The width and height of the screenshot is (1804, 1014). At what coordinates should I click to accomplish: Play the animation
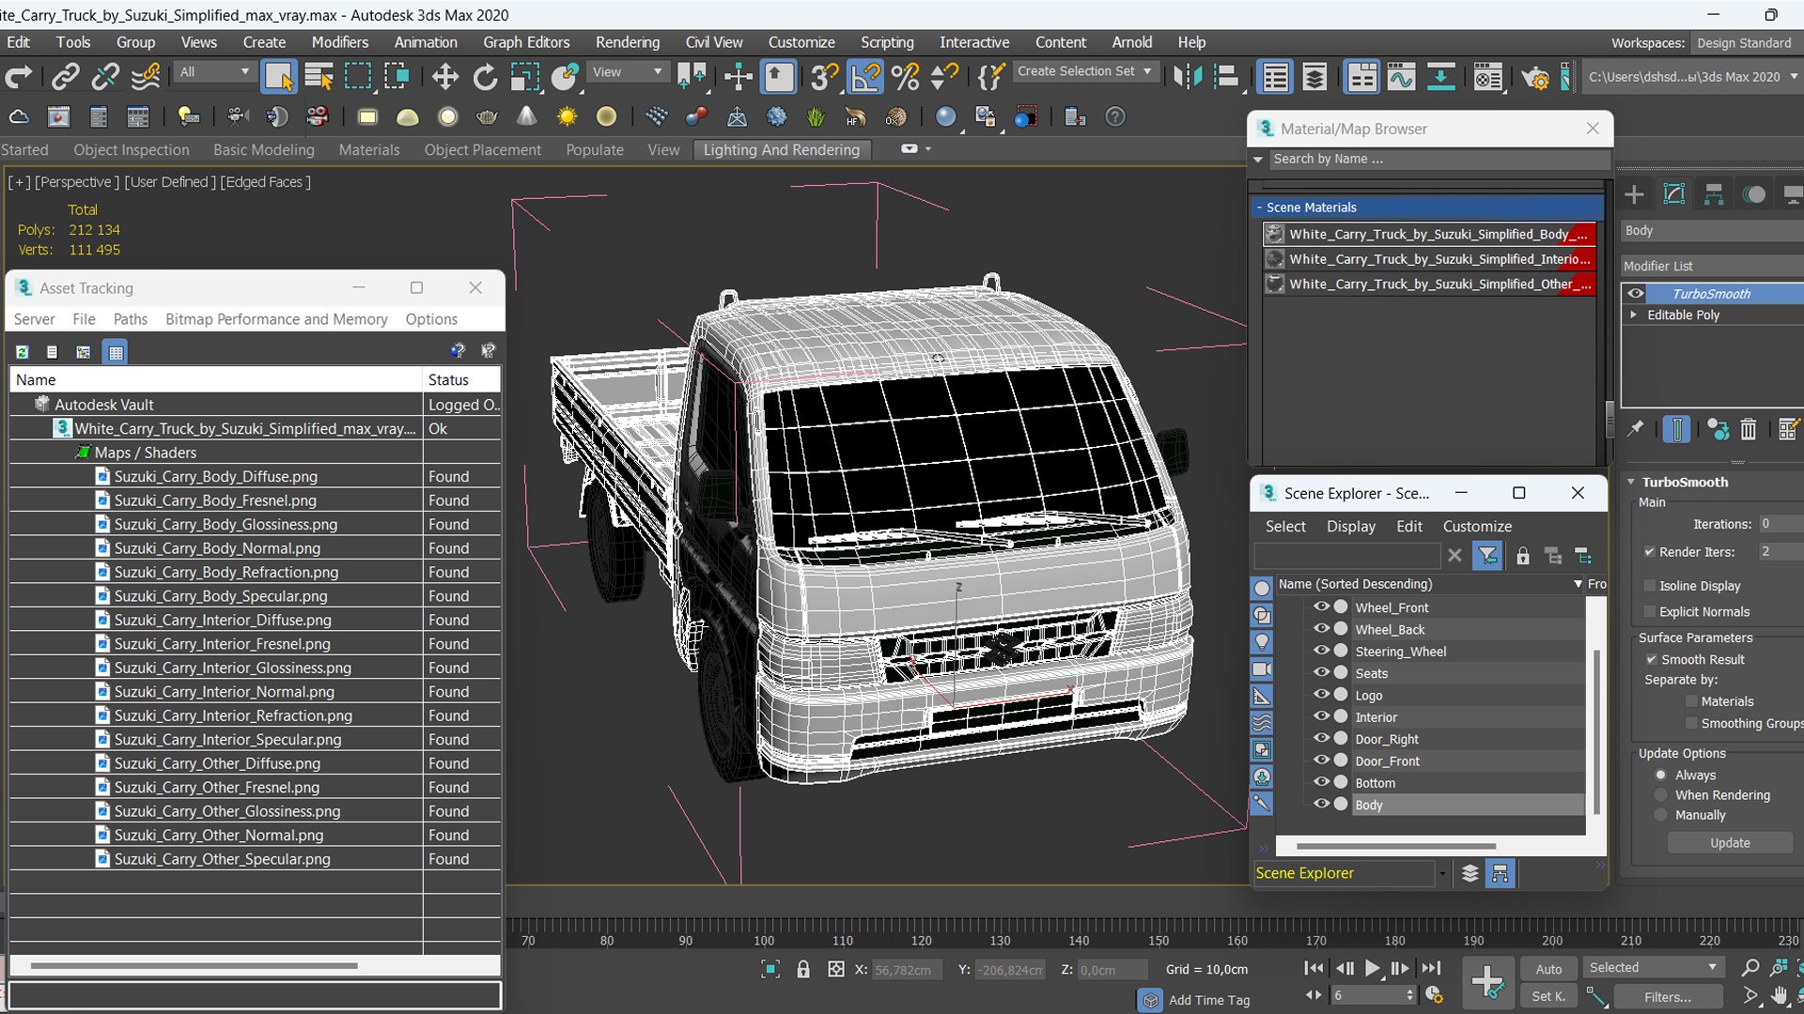click(1372, 968)
